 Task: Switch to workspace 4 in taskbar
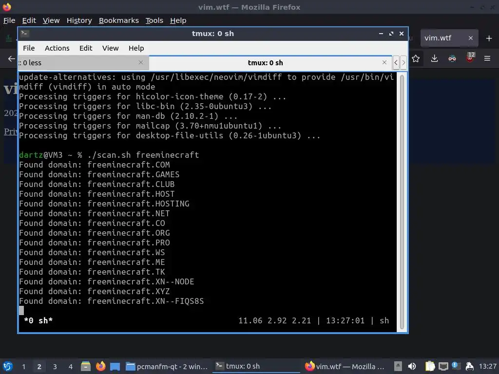pyautogui.click(x=70, y=367)
